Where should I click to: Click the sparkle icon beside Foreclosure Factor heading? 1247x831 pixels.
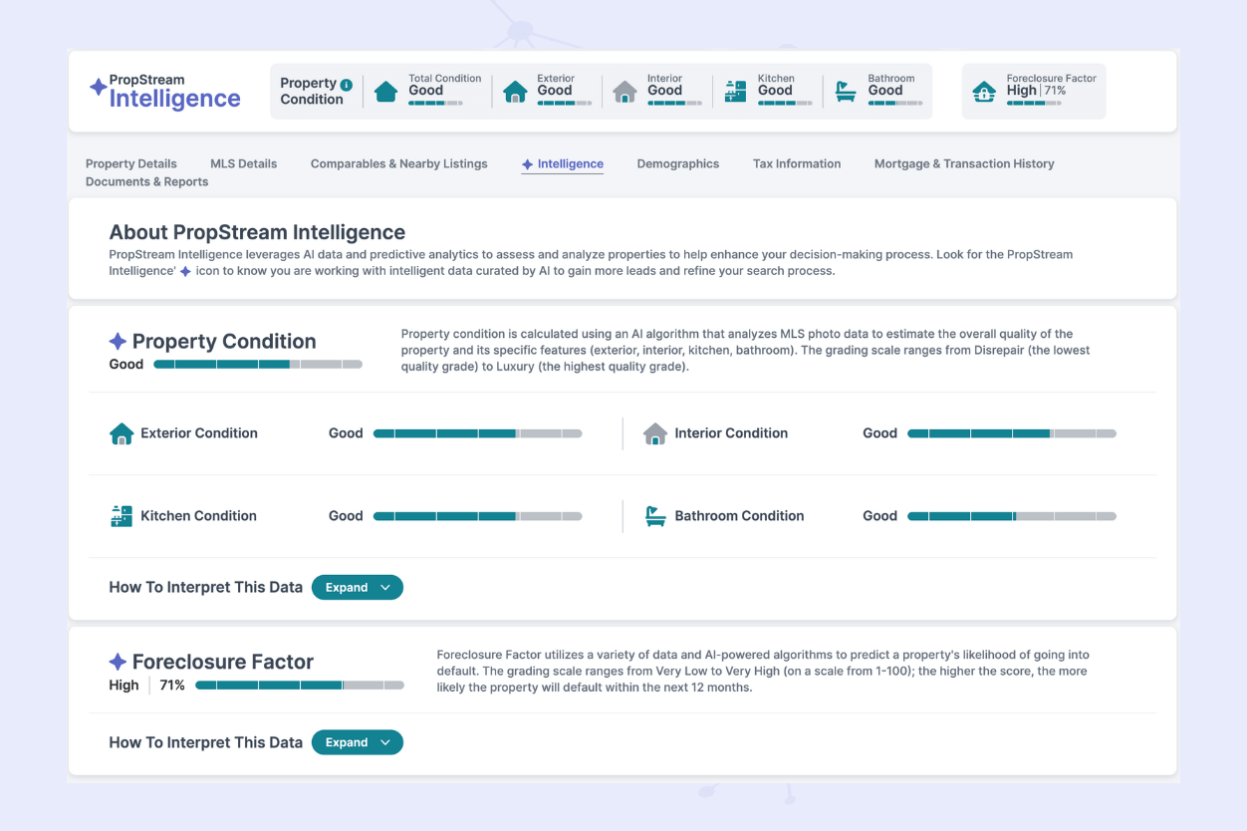click(x=117, y=662)
